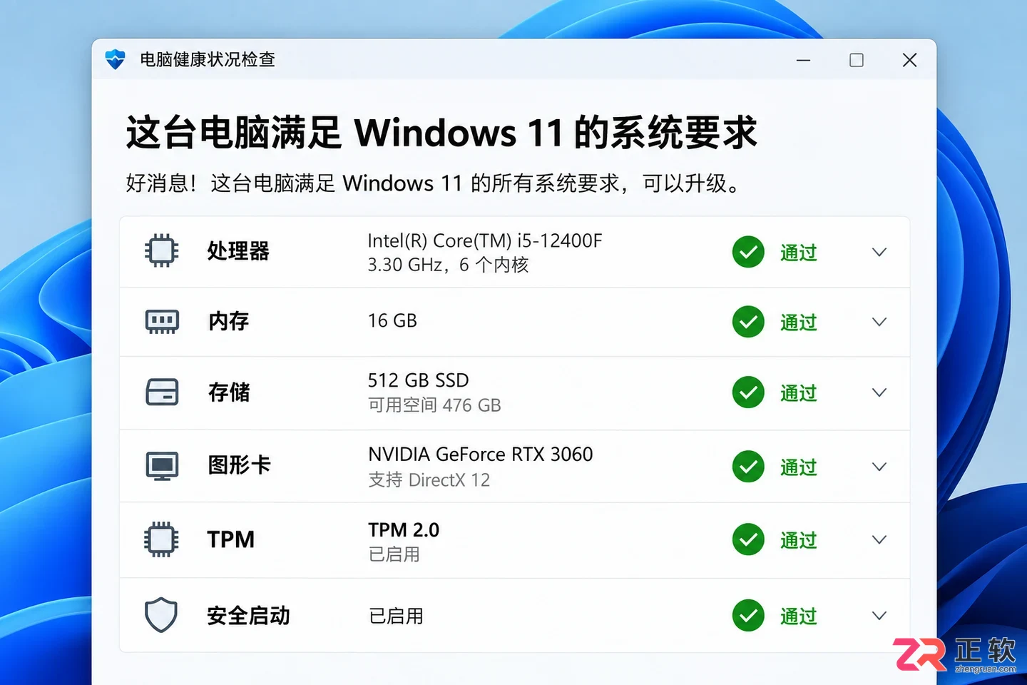Click the green checkmark for 安全启动

748,616
